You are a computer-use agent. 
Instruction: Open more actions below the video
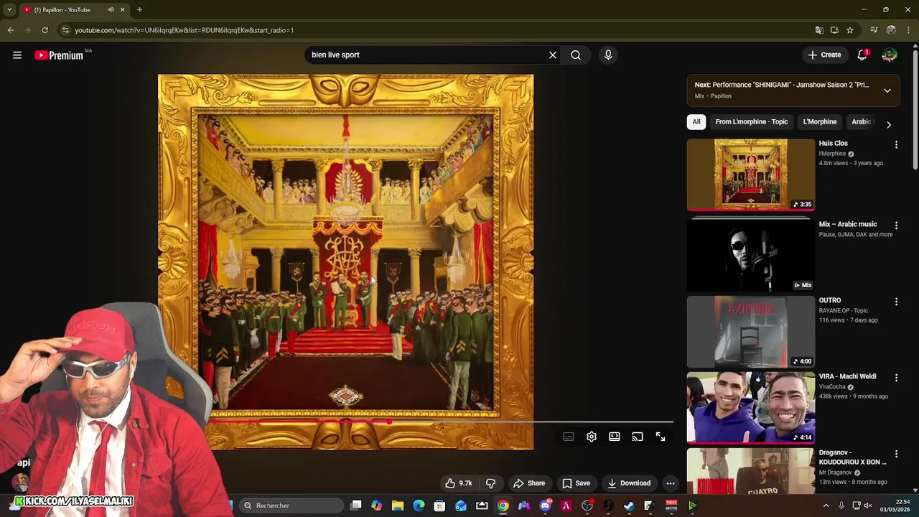[x=670, y=483]
